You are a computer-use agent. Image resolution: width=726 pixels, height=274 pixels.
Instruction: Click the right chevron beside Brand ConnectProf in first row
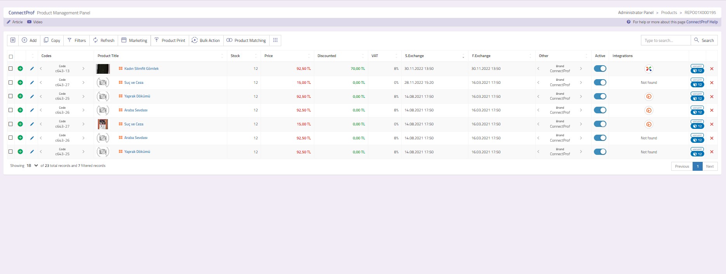[581, 69]
